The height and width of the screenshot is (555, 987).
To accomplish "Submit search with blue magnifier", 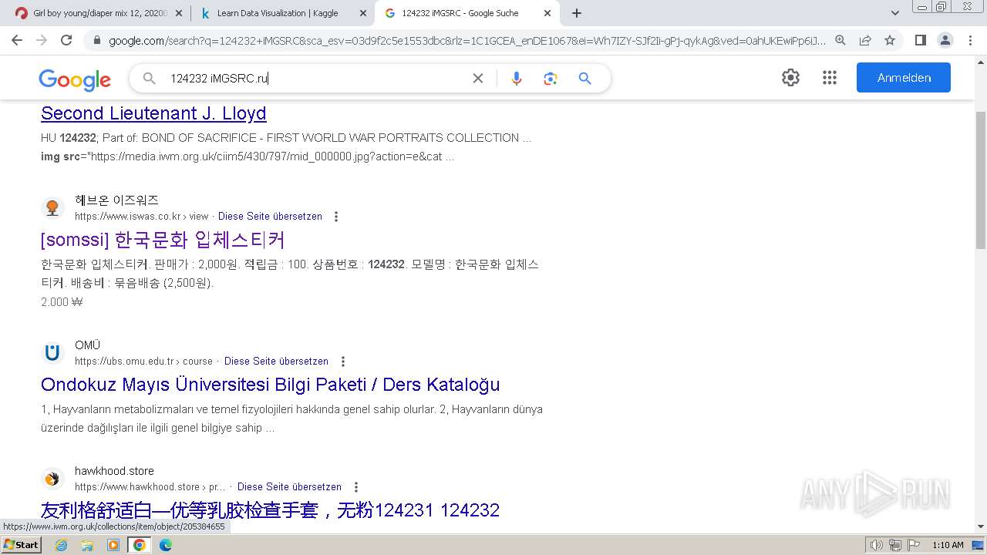I will pyautogui.click(x=584, y=78).
